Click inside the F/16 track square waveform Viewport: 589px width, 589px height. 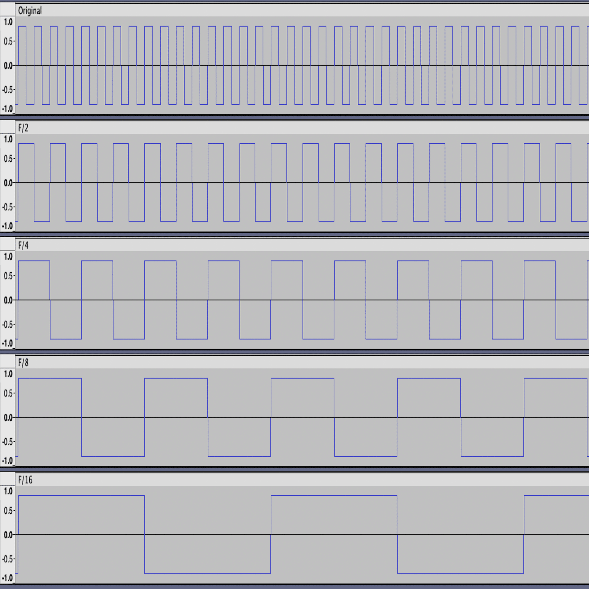(302, 535)
